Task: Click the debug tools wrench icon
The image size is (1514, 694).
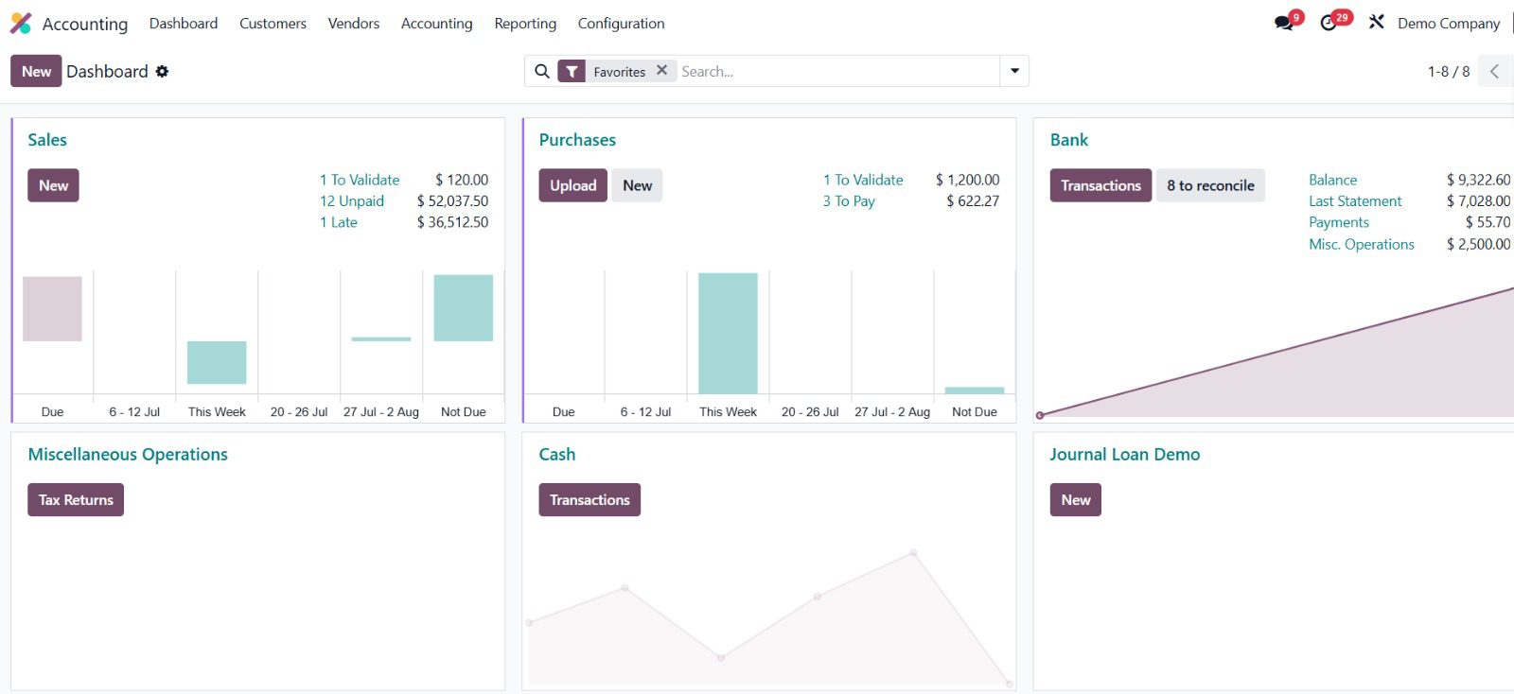Action: pyautogui.click(x=1377, y=23)
